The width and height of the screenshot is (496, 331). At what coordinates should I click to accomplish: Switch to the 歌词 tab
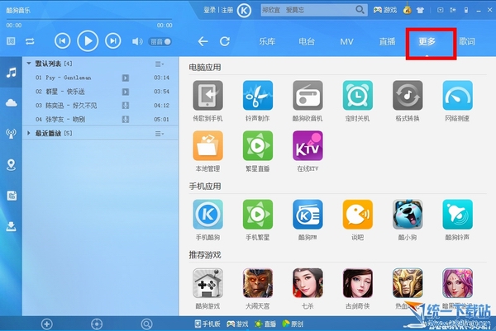[x=467, y=41]
